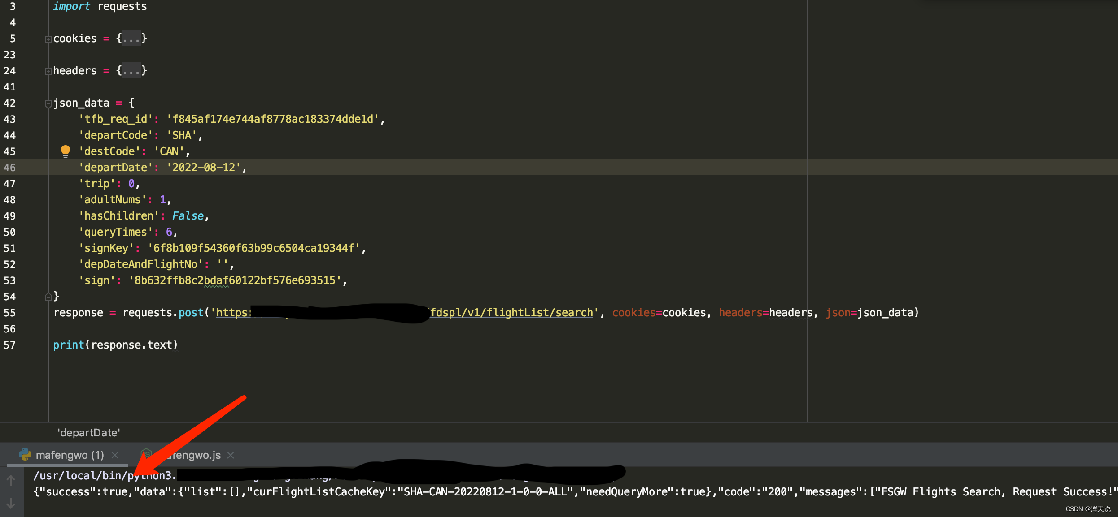The height and width of the screenshot is (517, 1118).
Task: Click the 'trip' key on line 47
Action: [97, 184]
